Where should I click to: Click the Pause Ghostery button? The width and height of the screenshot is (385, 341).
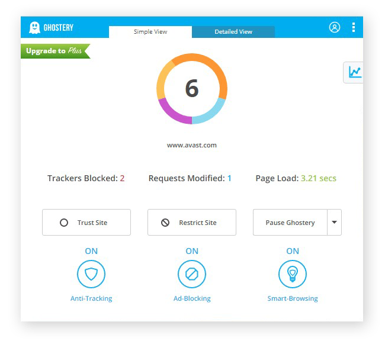[x=290, y=223]
